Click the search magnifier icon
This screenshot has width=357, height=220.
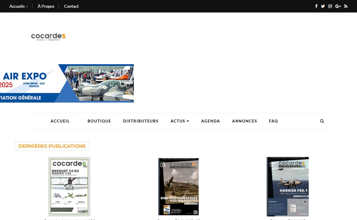(322, 121)
